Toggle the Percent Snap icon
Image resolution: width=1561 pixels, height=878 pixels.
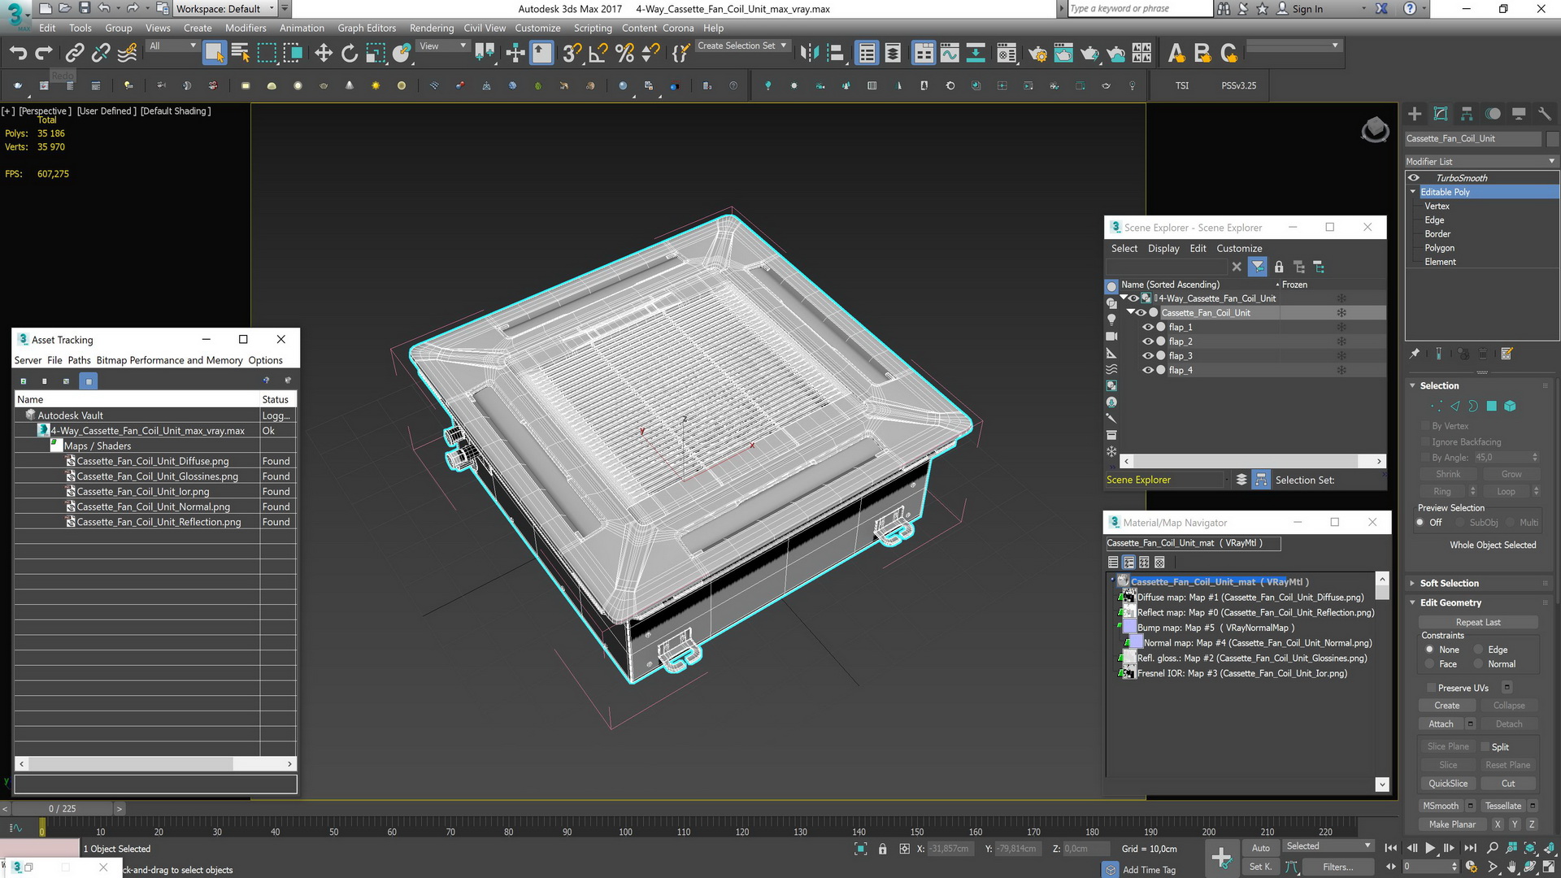(x=624, y=54)
